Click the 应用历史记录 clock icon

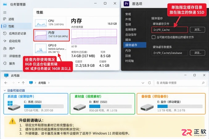(5, 34)
